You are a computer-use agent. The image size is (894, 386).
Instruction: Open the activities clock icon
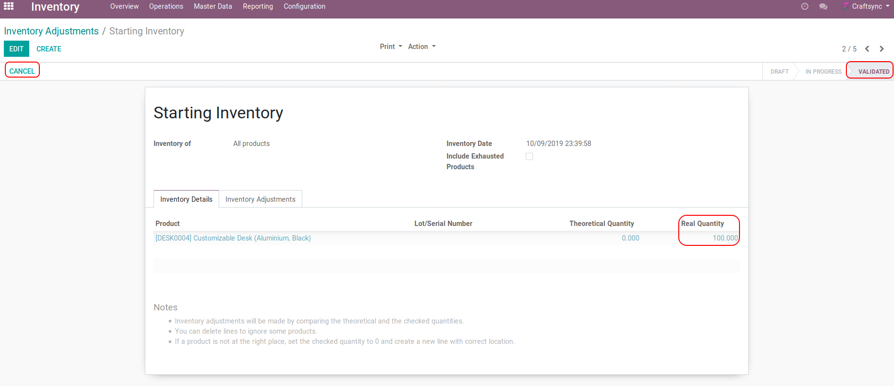[x=805, y=6]
